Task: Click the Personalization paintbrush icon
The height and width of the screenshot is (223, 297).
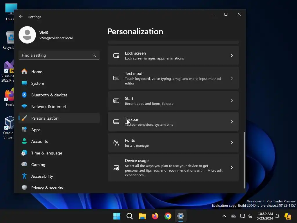Action: pyautogui.click(x=24, y=118)
